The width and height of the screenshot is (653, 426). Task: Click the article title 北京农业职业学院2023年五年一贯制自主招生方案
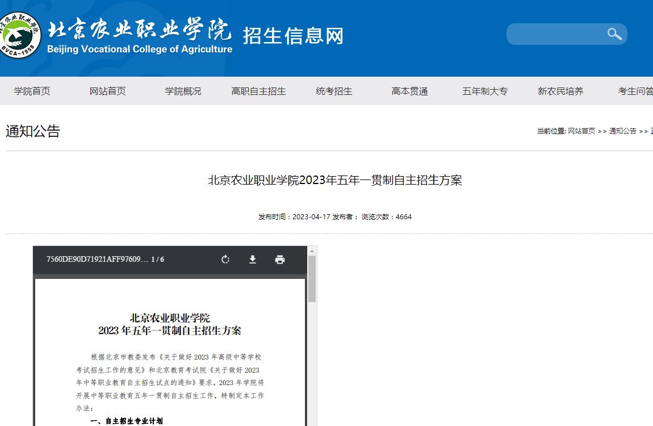coord(335,180)
